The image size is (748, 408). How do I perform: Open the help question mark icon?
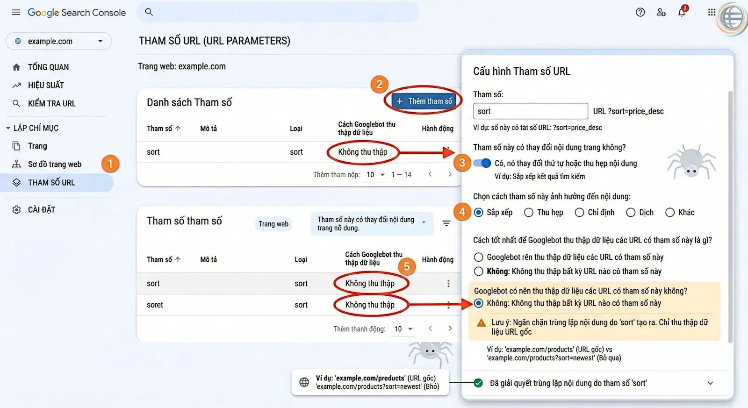[640, 13]
